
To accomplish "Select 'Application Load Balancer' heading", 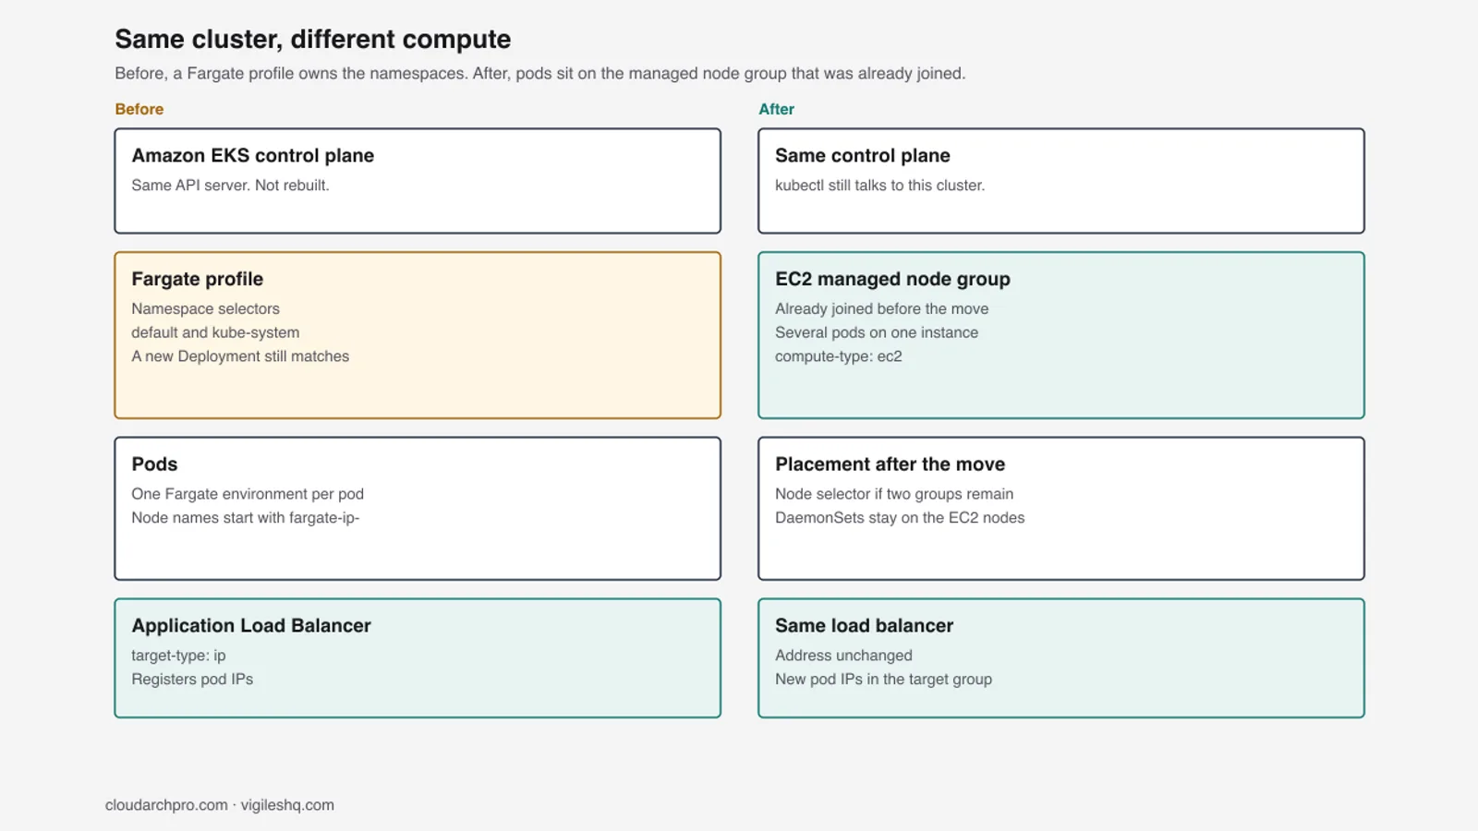I will [x=251, y=625].
